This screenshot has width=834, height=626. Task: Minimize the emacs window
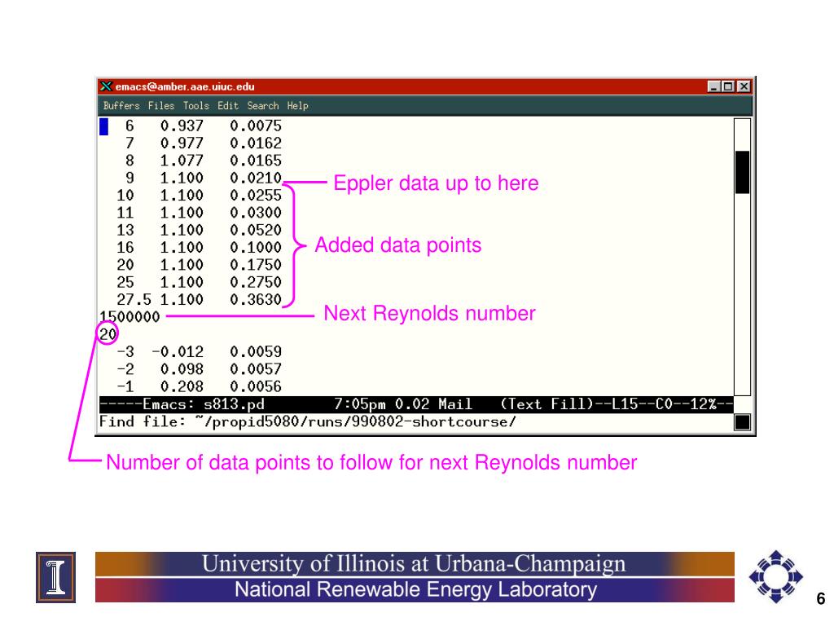pos(714,86)
